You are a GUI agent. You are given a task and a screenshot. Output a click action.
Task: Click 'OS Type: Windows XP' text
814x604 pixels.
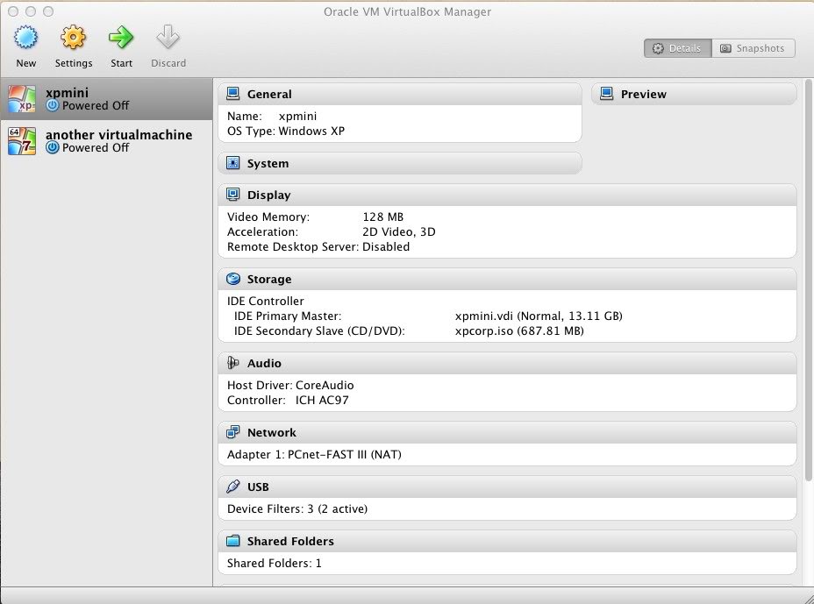286,131
